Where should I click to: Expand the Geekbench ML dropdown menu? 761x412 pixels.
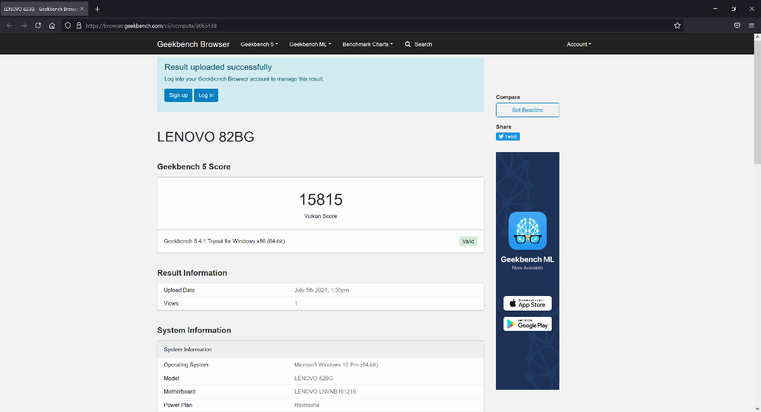tap(309, 44)
